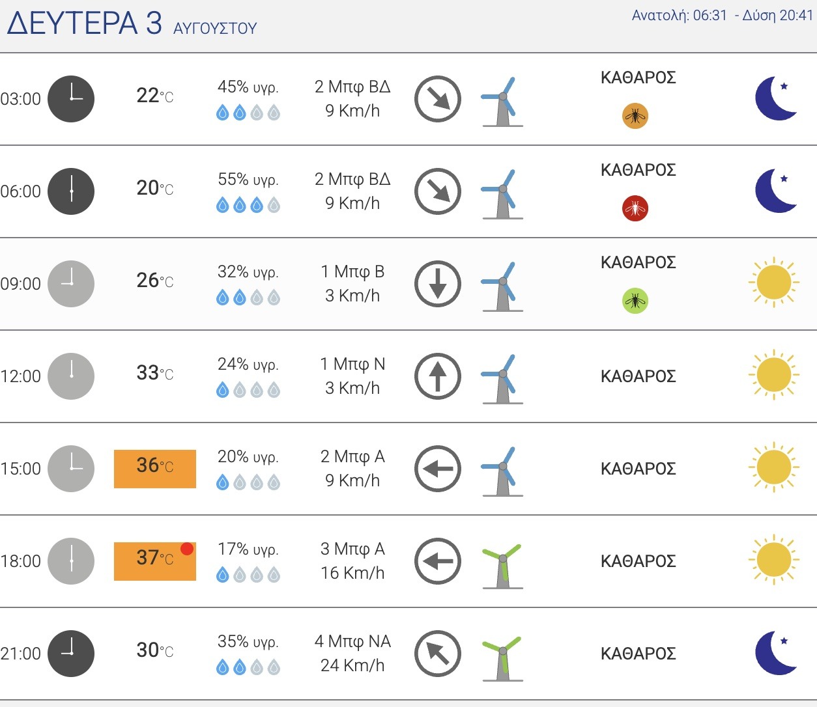Click the left wind arrow at 15:00
This screenshot has width=817, height=707.
pos(438,469)
